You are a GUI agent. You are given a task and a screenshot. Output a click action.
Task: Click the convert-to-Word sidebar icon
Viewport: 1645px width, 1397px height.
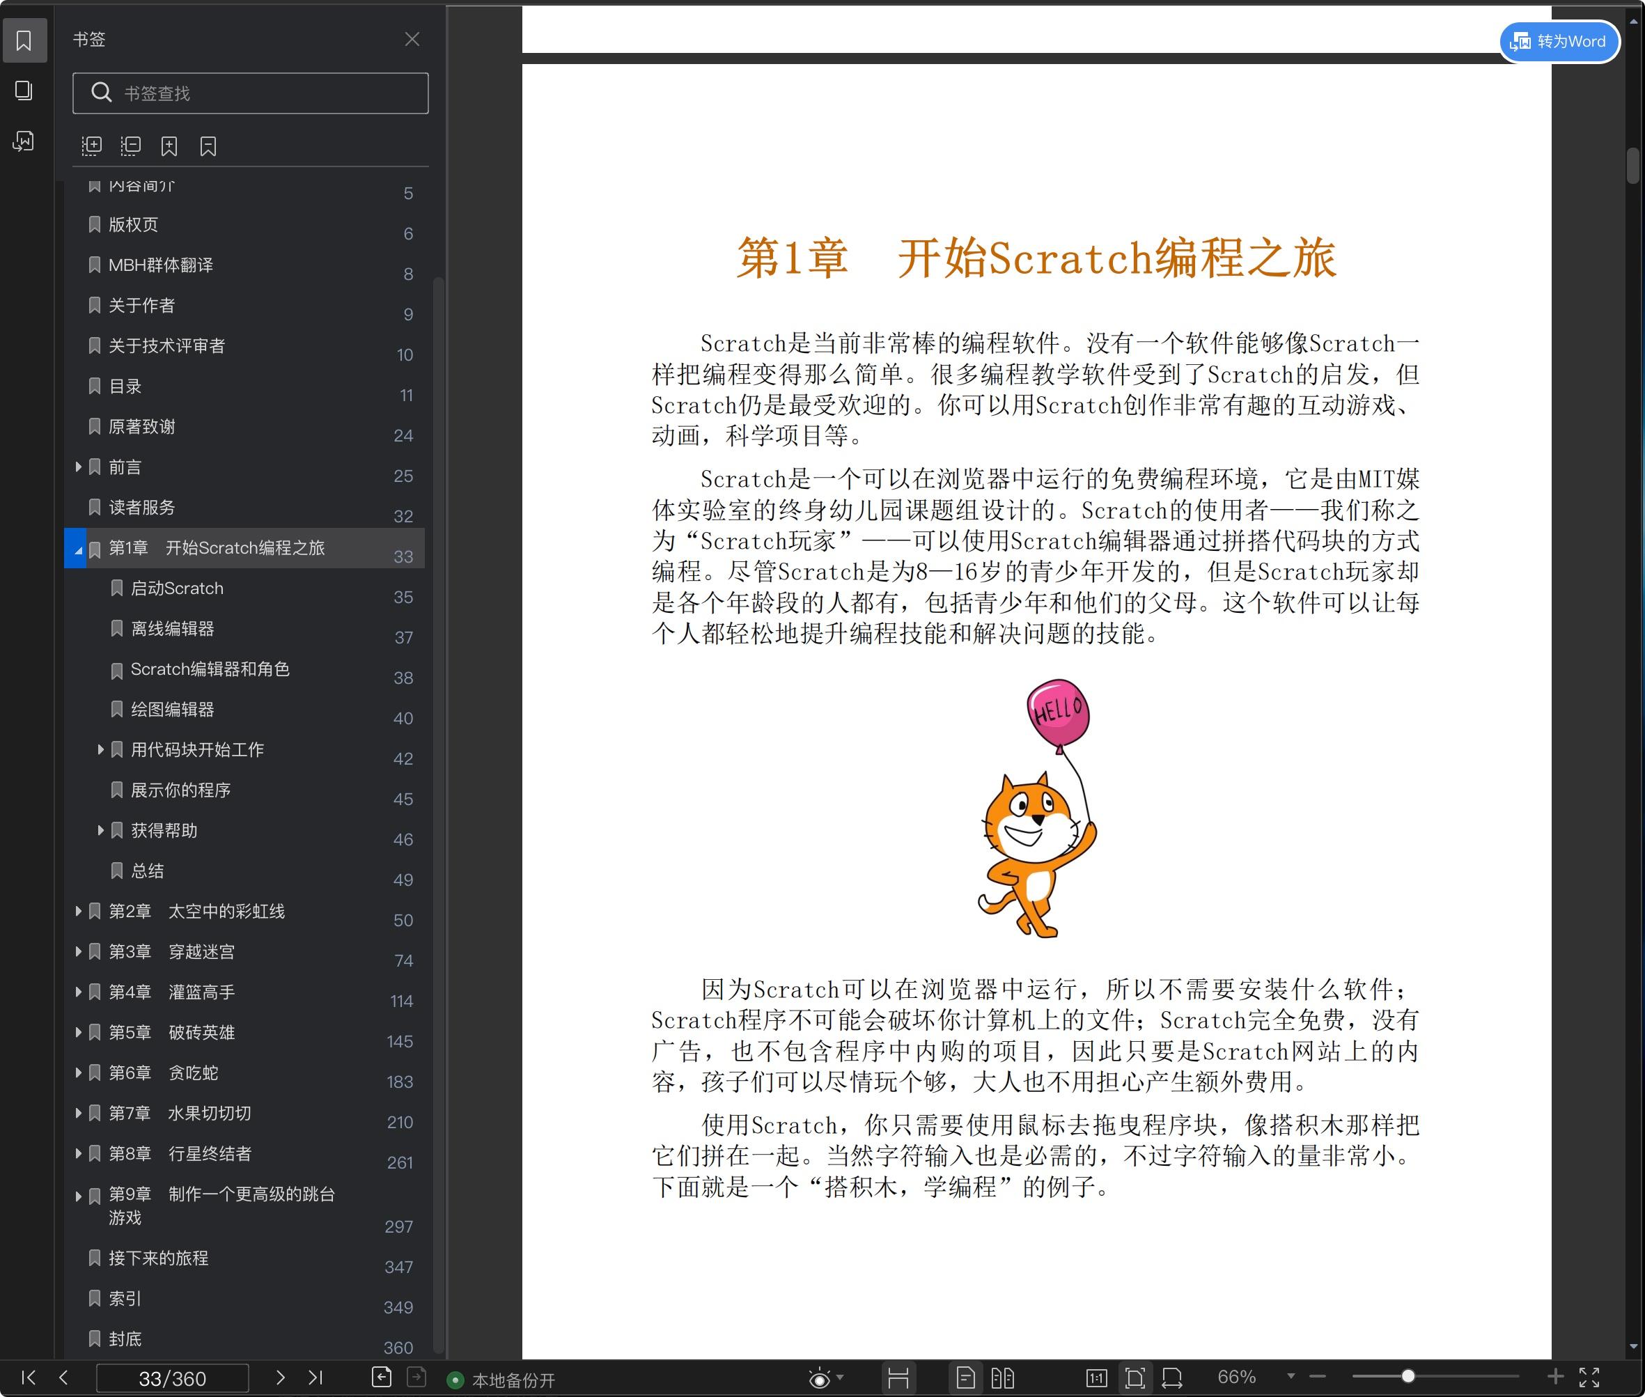[x=24, y=142]
